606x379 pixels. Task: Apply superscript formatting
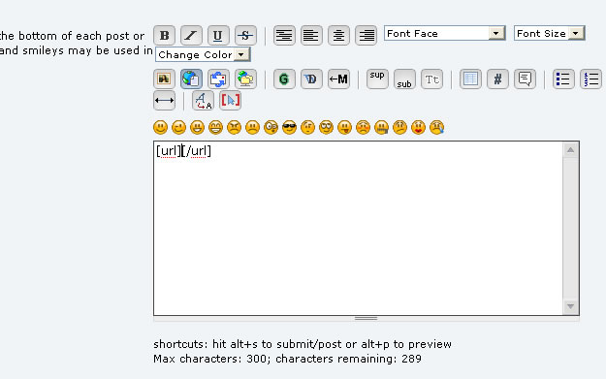click(377, 79)
